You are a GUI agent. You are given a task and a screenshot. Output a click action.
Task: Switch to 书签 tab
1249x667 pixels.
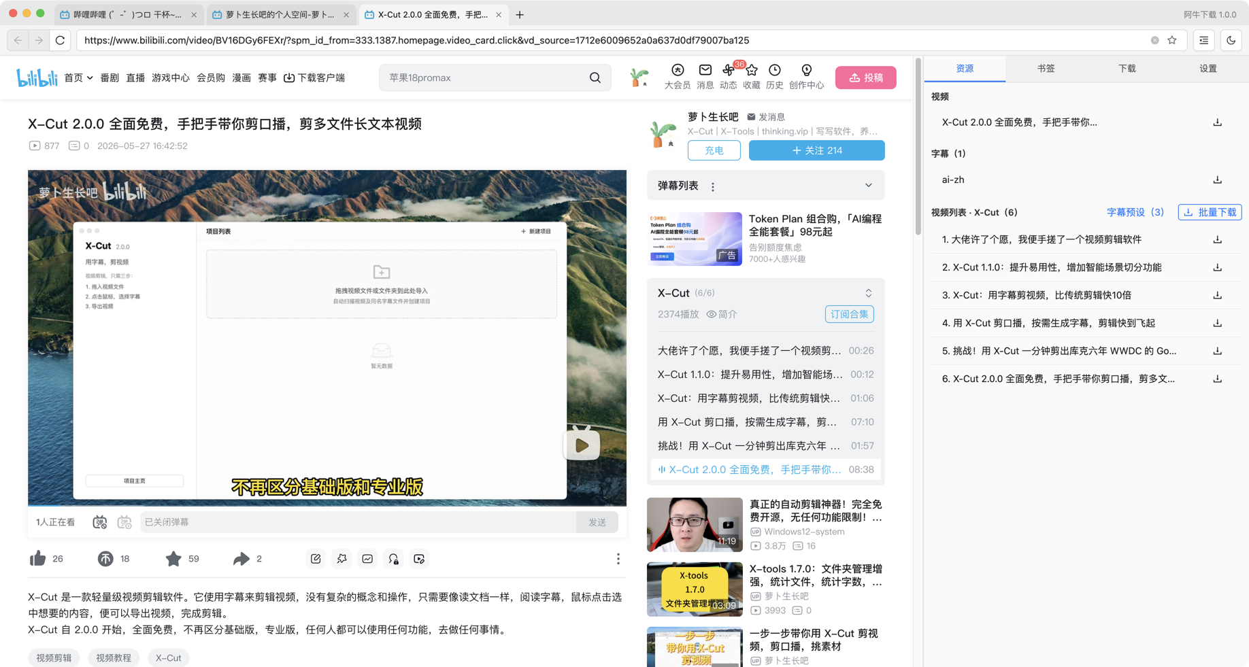tap(1046, 69)
